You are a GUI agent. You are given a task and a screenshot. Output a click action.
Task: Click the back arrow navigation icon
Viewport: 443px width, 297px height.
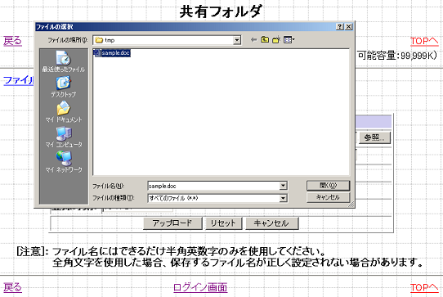click(253, 40)
